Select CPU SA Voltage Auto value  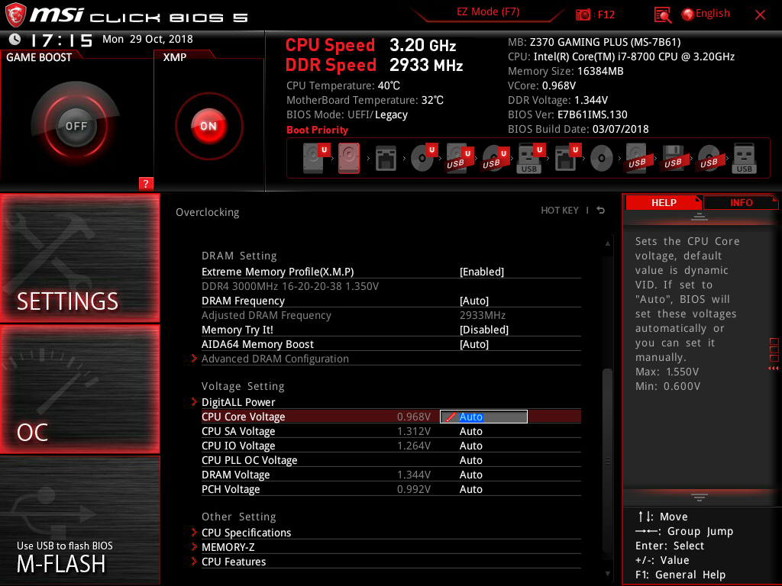[x=470, y=431]
